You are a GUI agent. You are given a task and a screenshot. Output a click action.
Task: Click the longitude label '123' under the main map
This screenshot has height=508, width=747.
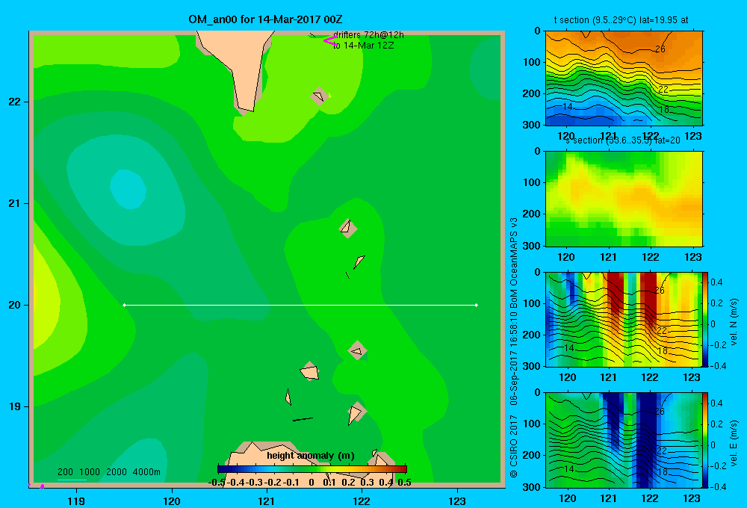pyautogui.click(x=457, y=501)
